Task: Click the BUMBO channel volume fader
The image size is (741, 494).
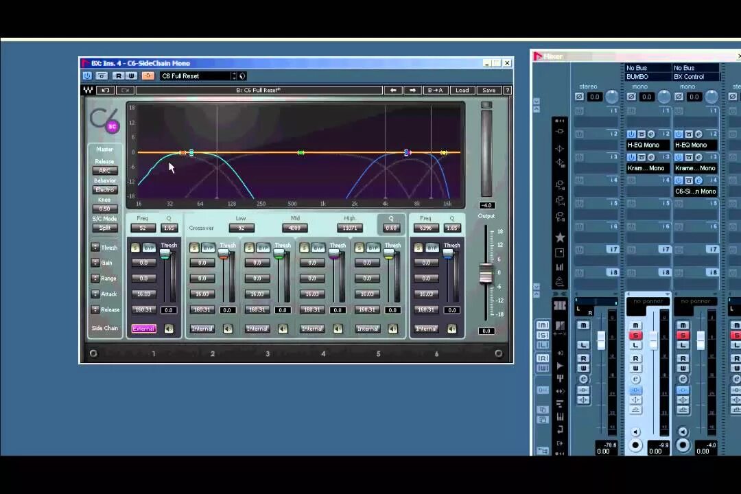Action: click(x=653, y=340)
